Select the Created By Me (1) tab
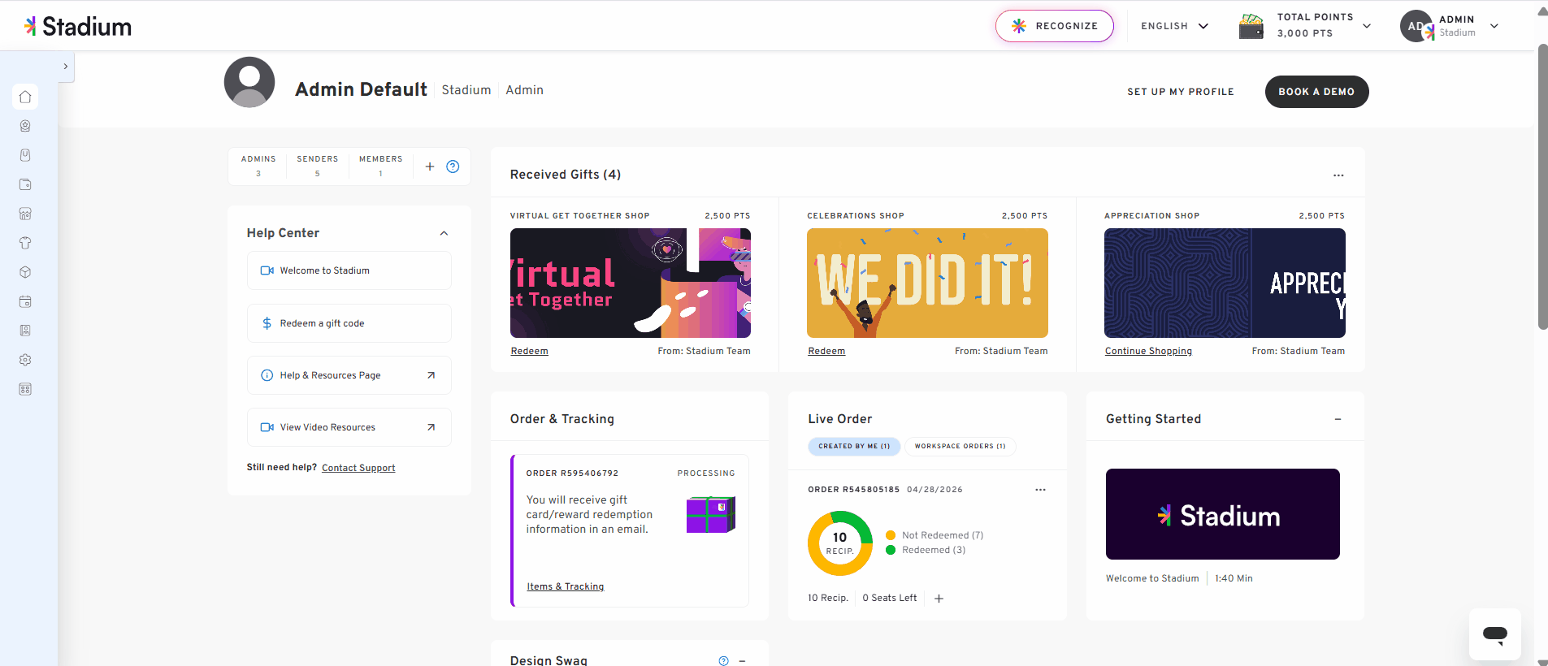This screenshot has width=1548, height=666. 854,446
